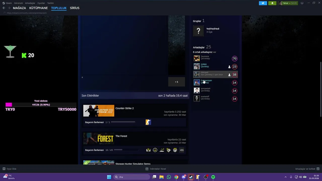This screenshot has width=322, height=181.
Task: Open Frankenstain's avatar
Action: [x=196, y=82]
